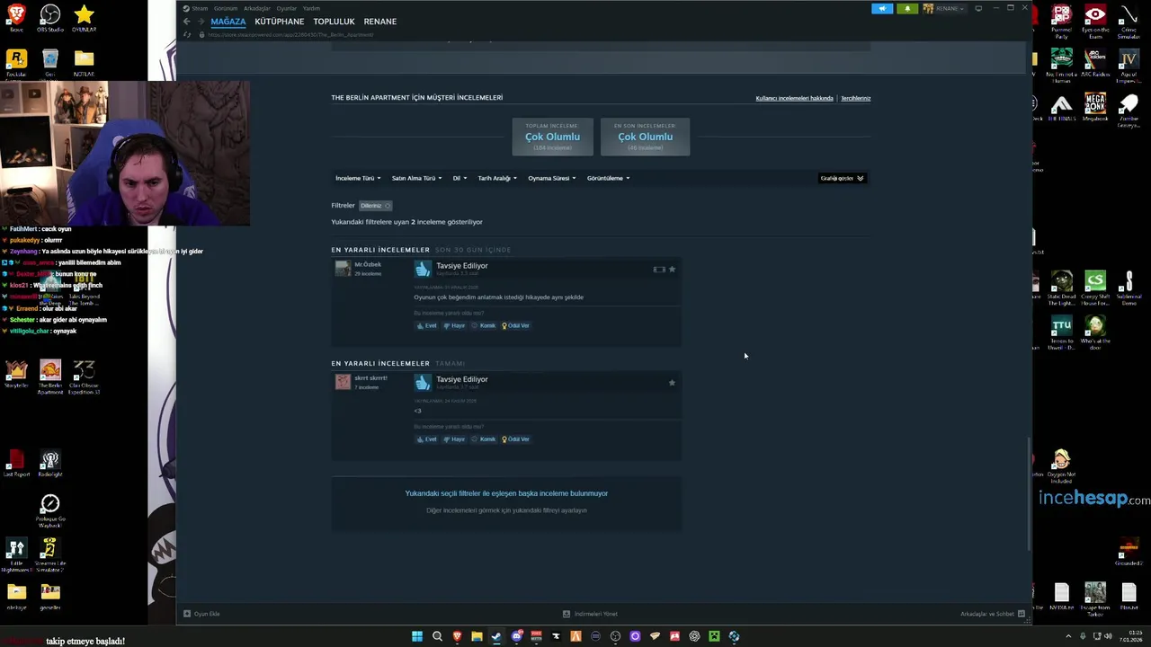Open Steam notifications bell
This screenshot has width=1151, height=647.
click(907, 8)
